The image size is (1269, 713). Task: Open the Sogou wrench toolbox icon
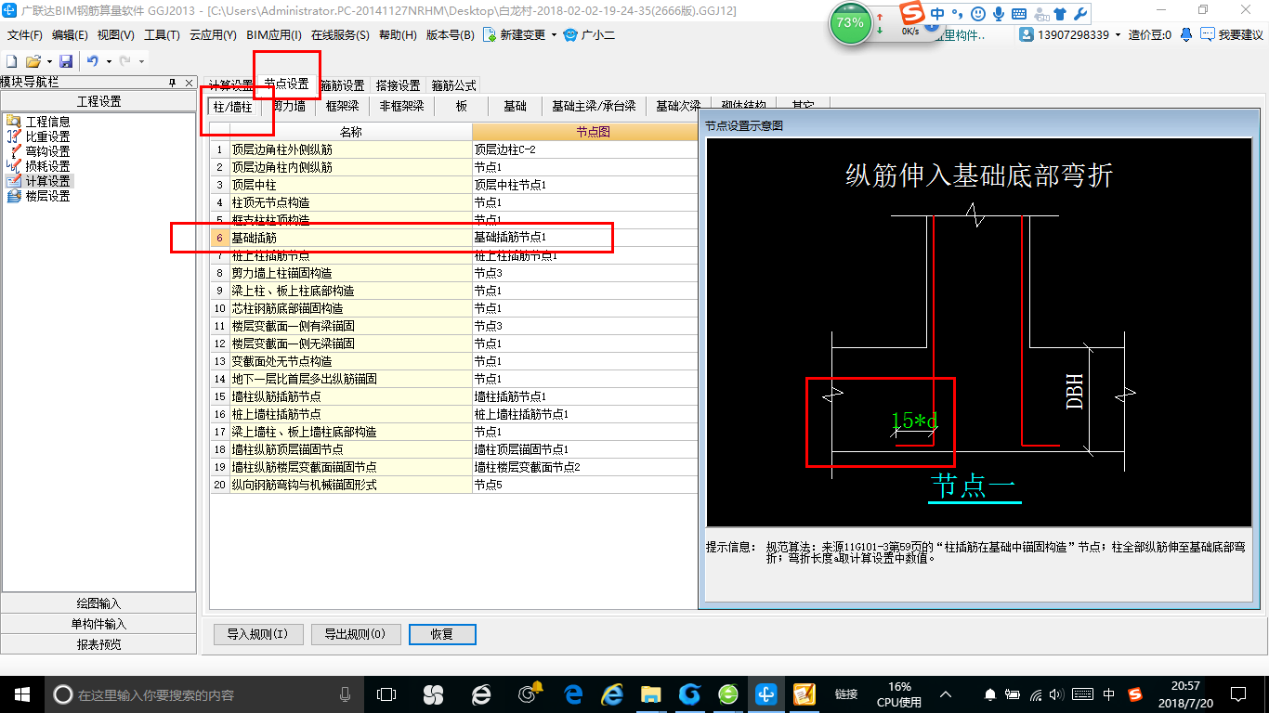(1079, 14)
